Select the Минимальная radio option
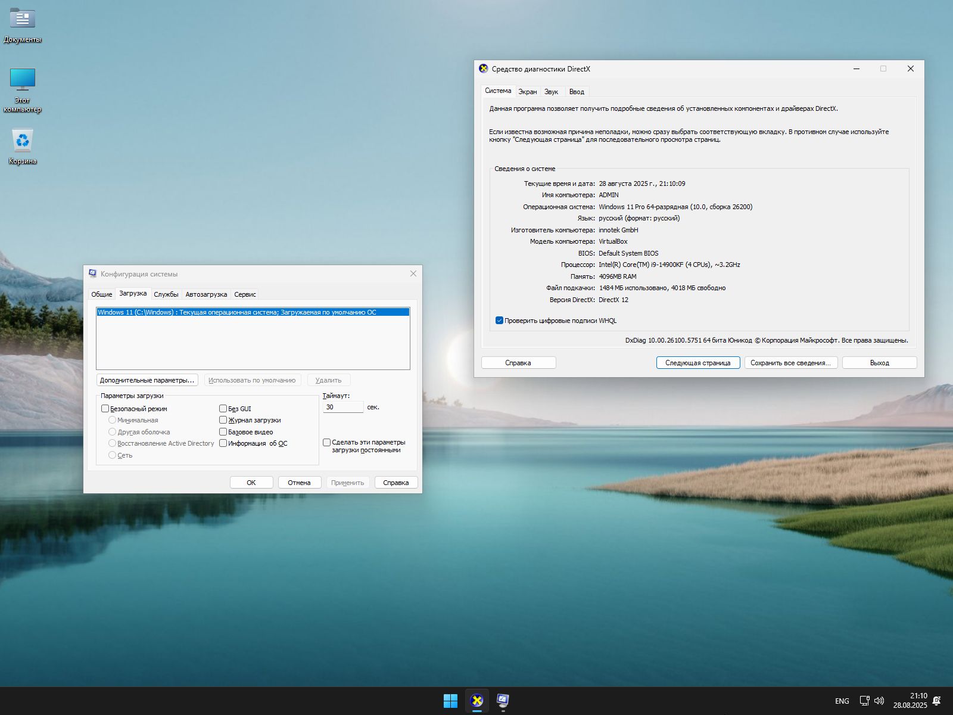The height and width of the screenshot is (715, 953). point(112,420)
